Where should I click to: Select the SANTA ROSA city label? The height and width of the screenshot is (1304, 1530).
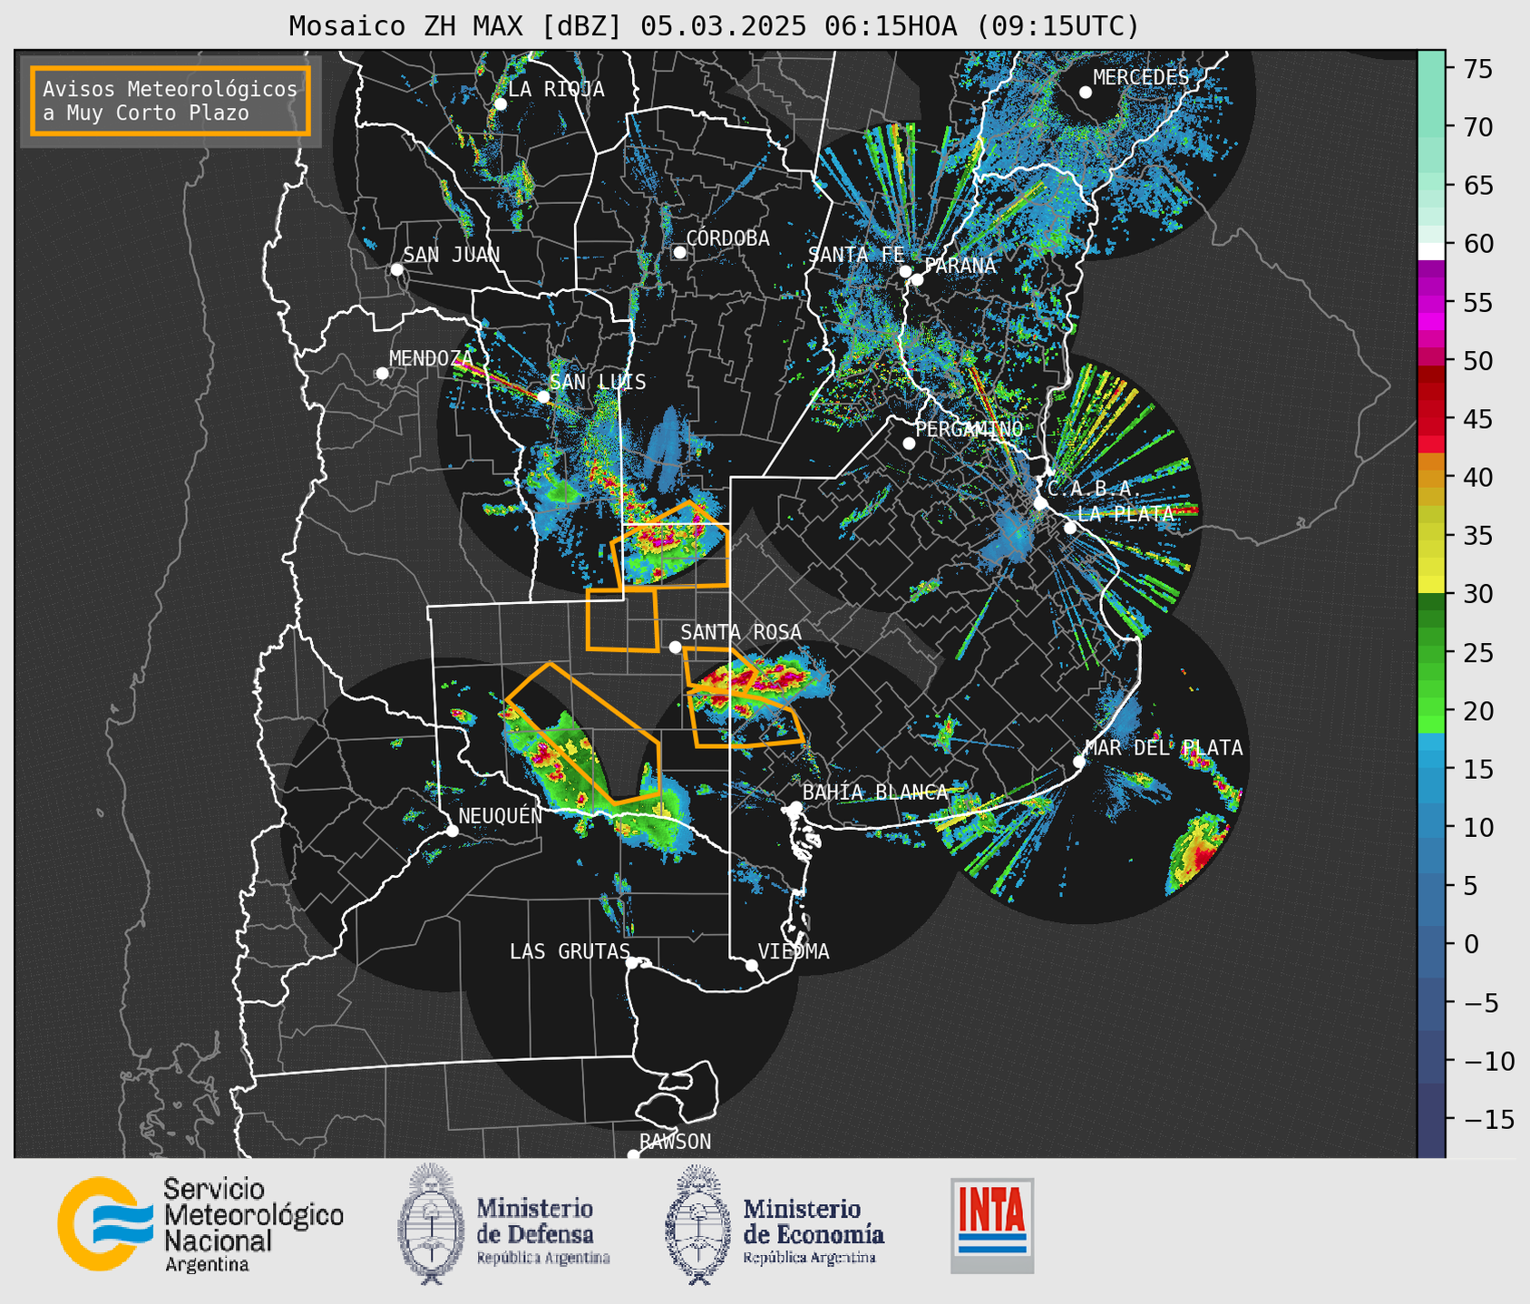741,632
